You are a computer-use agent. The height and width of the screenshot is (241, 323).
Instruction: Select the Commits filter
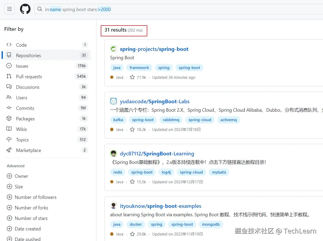click(x=47, y=108)
